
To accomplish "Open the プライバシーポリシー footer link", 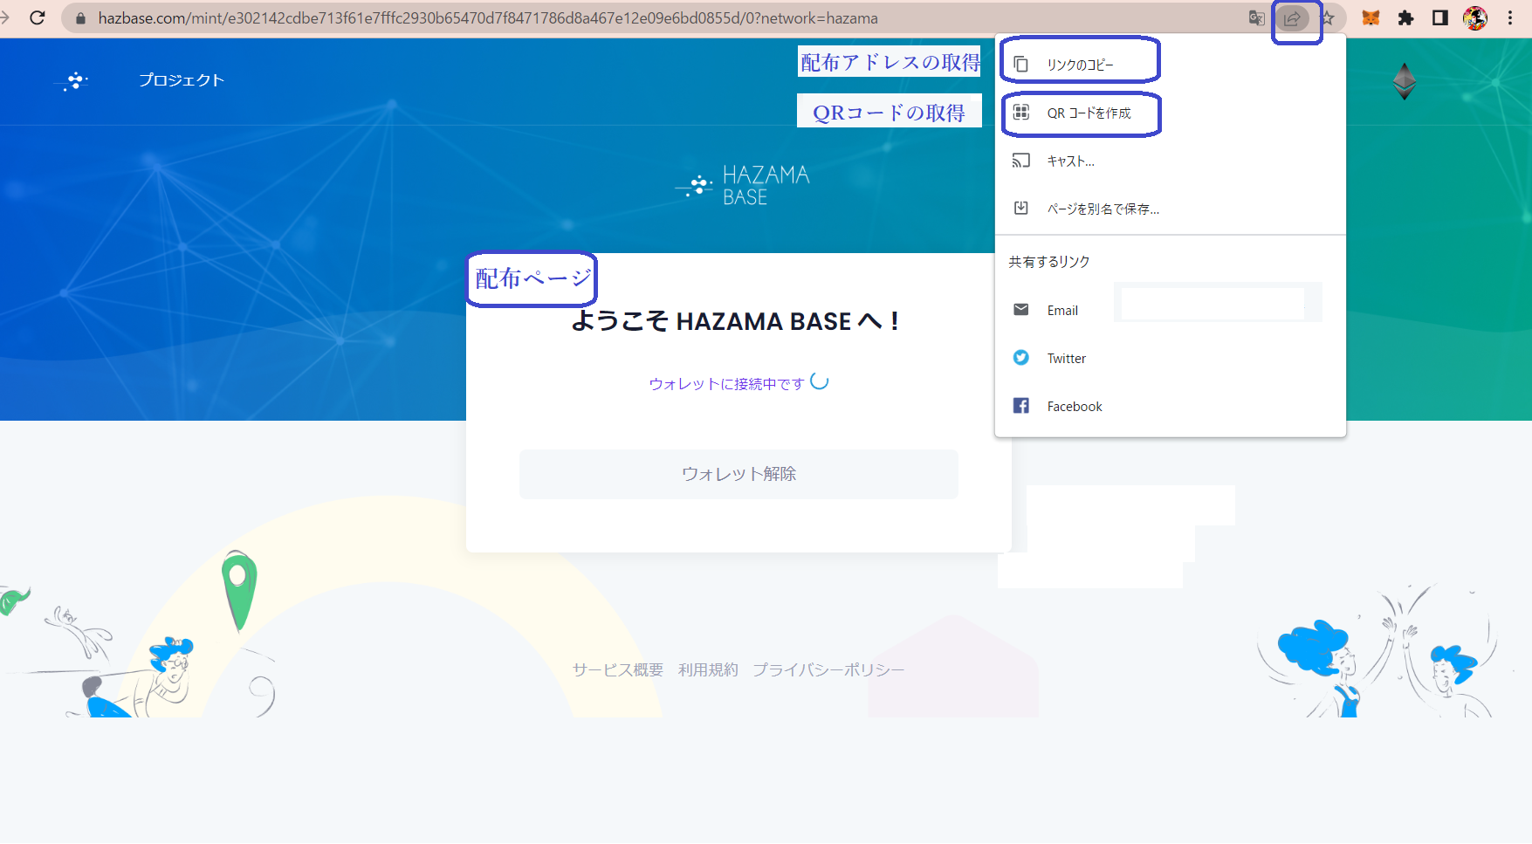I will 828,669.
